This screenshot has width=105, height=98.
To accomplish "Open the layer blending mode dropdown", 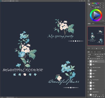I will [91, 57].
